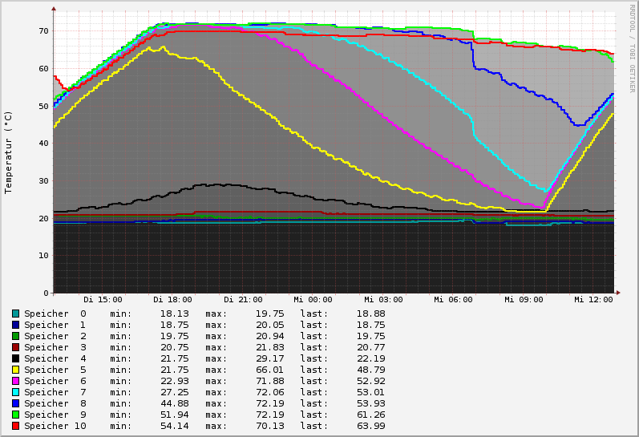Select the dark red Speicher 3 swatch

15,347
